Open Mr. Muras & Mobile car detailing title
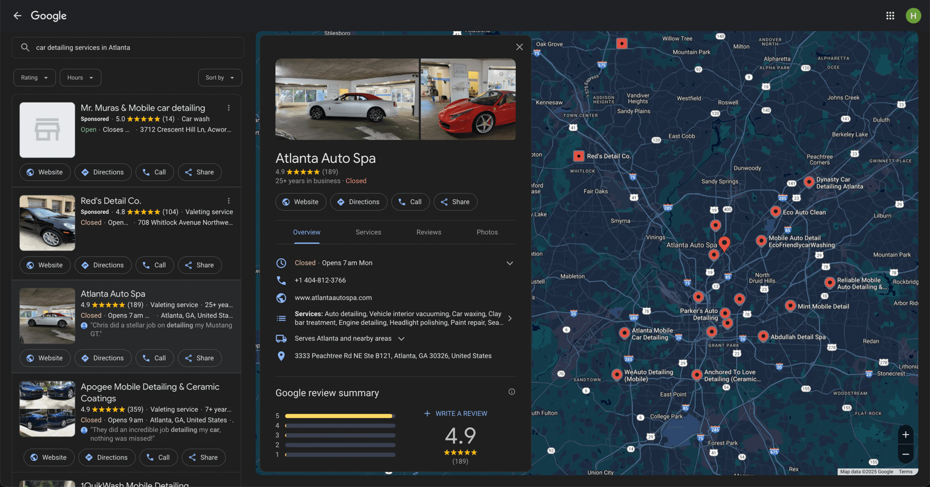 coord(143,108)
